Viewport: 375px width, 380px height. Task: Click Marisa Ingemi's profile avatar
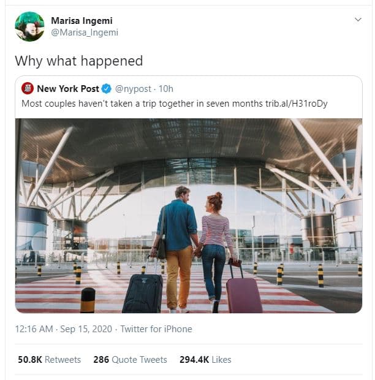(29, 26)
